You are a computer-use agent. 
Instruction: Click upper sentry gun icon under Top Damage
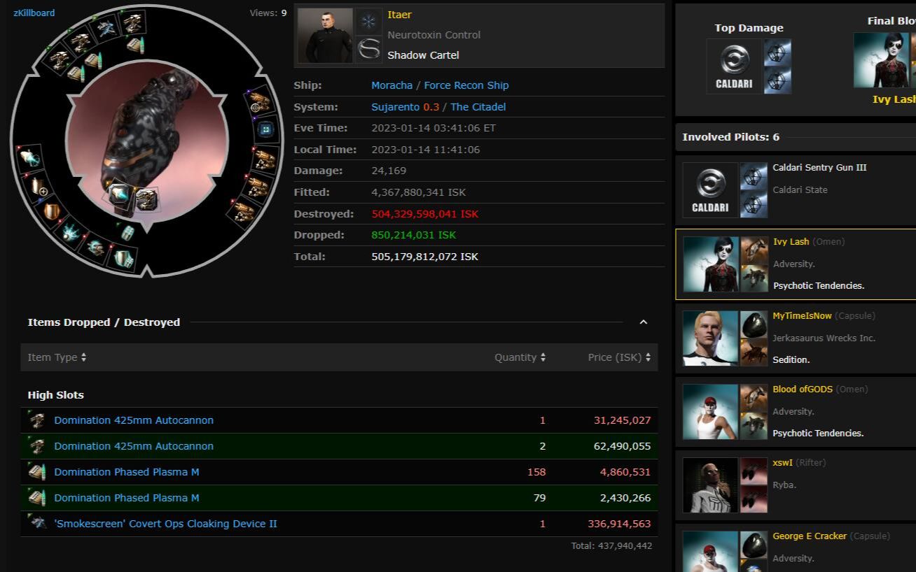pyautogui.click(x=777, y=52)
